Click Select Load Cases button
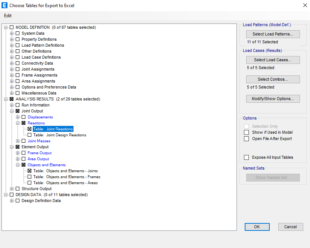This screenshot has height=248, width=310. pyautogui.click(x=273, y=60)
